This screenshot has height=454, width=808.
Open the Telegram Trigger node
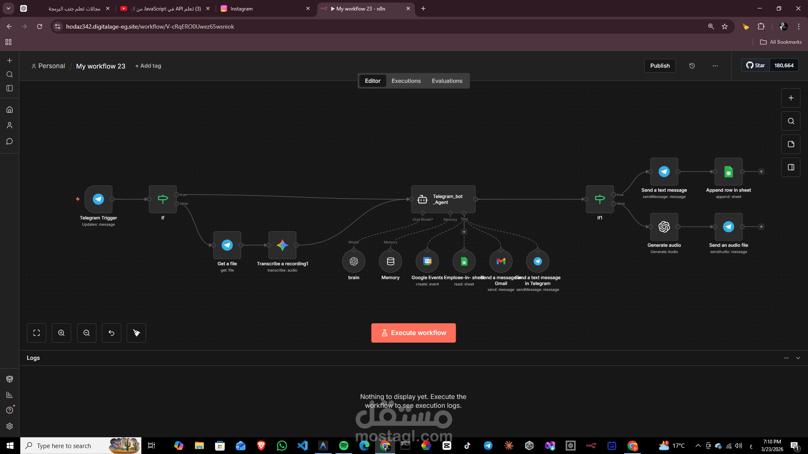click(98, 199)
